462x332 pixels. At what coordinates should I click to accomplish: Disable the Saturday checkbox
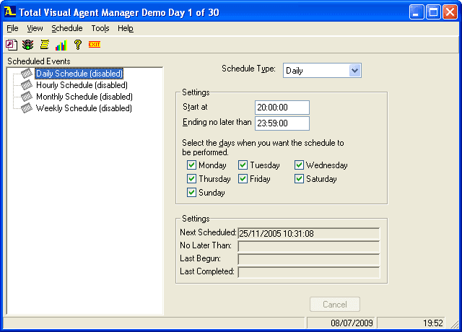[299, 178]
